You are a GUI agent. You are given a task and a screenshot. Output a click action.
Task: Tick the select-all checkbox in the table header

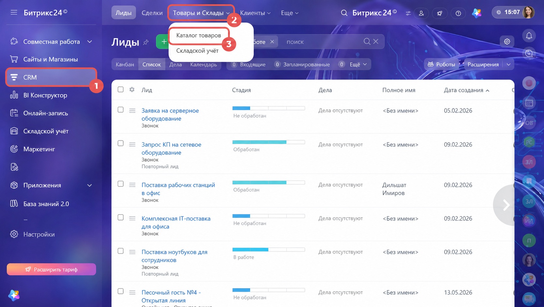pyautogui.click(x=121, y=89)
